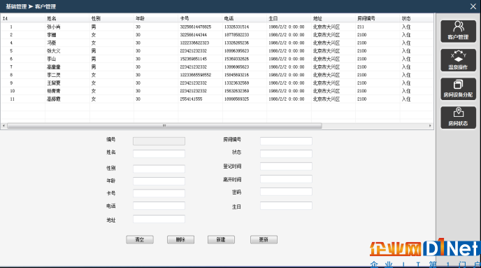Viewport: 481px width, 268px height.
Task: Select the table row for 张小肖
Action: pos(217,27)
